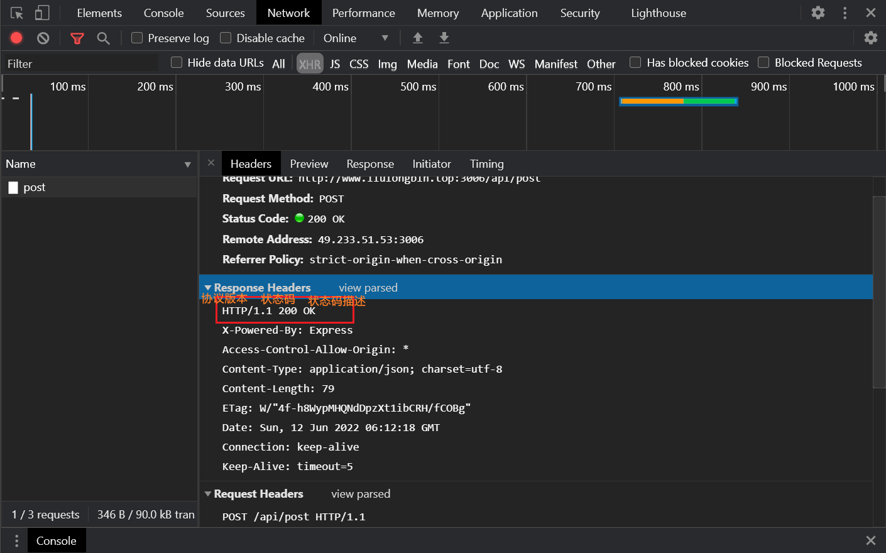The image size is (886, 553).
Task: Import HAR file with upload arrow
Action: click(418, 38)
